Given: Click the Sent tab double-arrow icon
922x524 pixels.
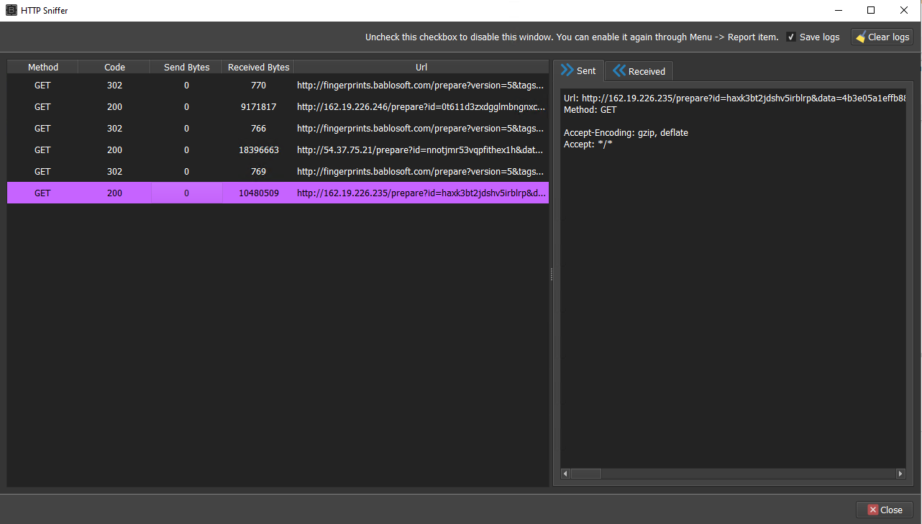Looking at the screenshot, I should (567, 70).
